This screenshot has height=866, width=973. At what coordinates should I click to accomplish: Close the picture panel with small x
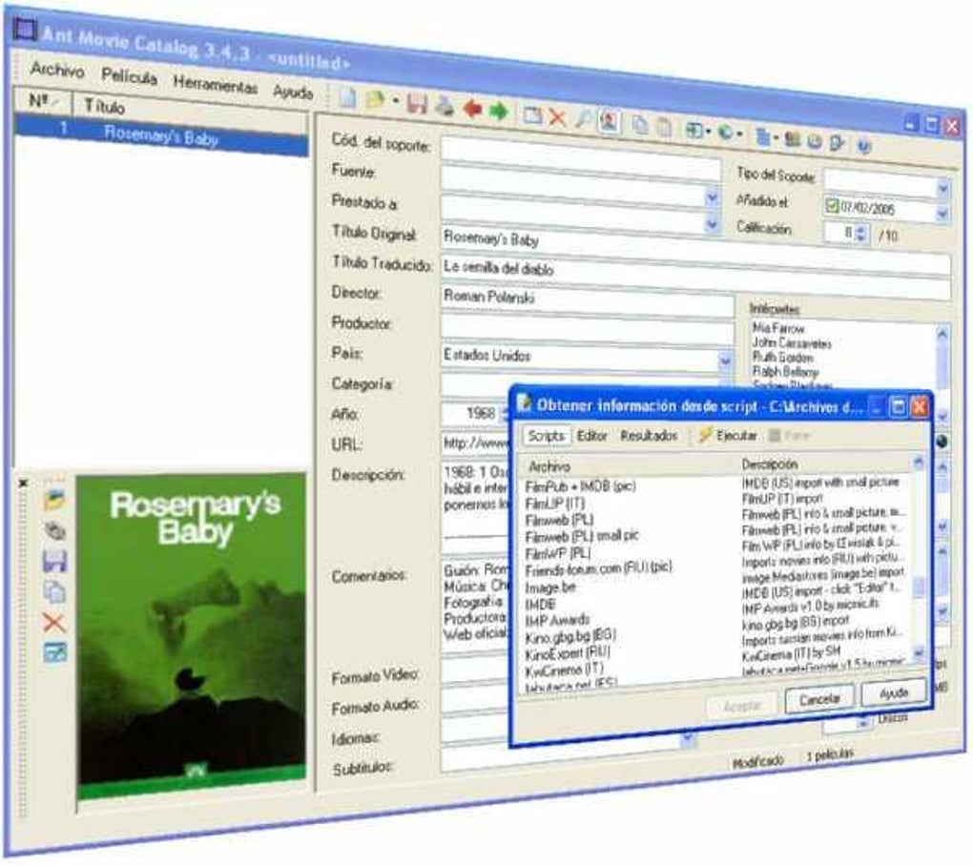[x=23, y=483]
